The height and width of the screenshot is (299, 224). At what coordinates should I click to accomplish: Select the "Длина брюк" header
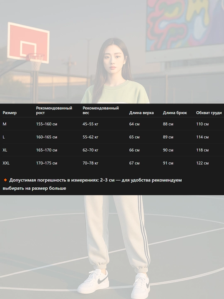(175, 113)
